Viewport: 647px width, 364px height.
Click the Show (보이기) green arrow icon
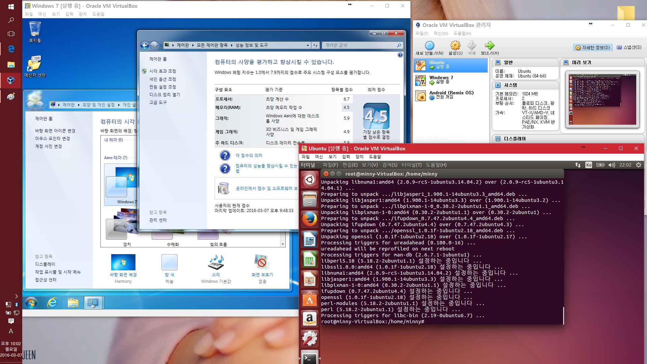pyautogui.click(x=489, y=46)
